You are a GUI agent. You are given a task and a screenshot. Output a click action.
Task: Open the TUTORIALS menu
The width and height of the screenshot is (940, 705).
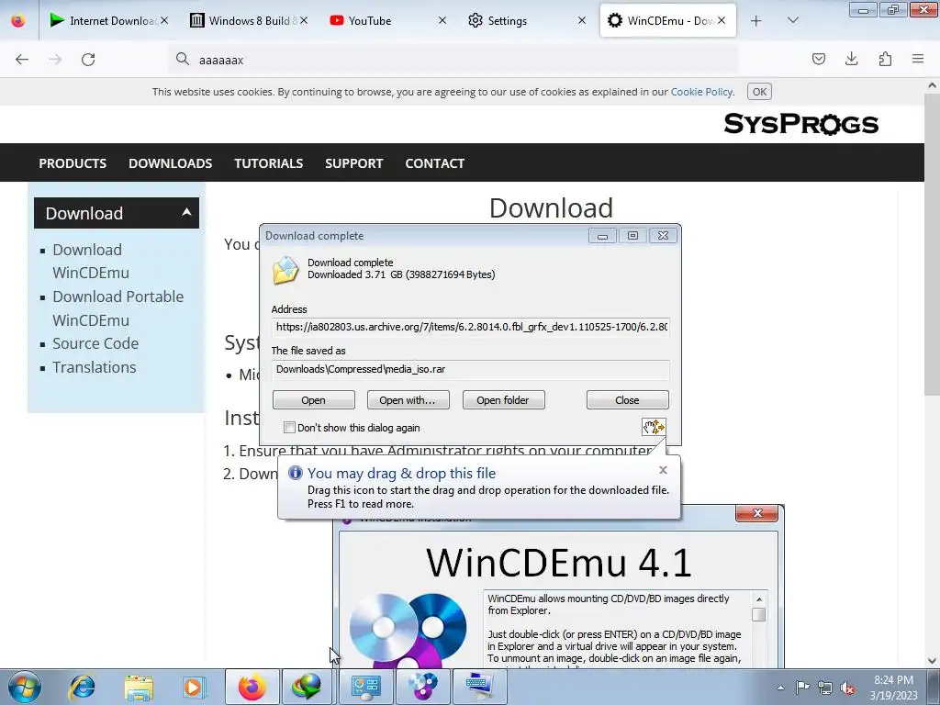pos(269,163)
